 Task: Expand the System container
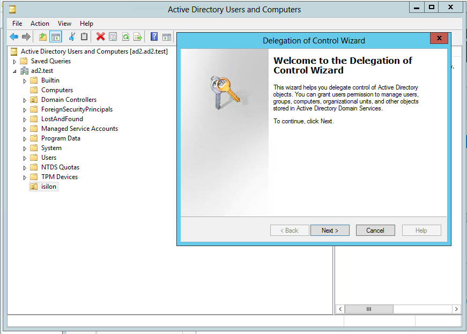click(25, 149)
